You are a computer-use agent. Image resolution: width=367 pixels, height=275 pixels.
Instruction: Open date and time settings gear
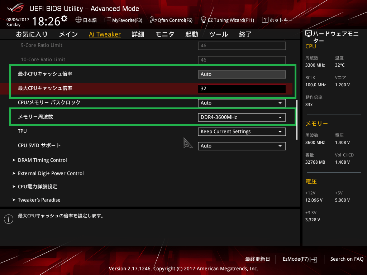[64, 19]
